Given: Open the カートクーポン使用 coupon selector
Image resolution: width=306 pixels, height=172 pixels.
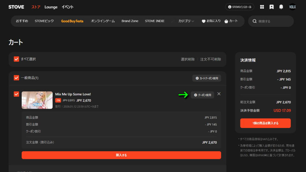Looking at the screenshot, I should [x=207, y=78].
